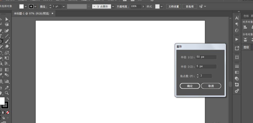Click 取消 in star dialog
This screenshot has width=253, height=123.
point(211,86)
